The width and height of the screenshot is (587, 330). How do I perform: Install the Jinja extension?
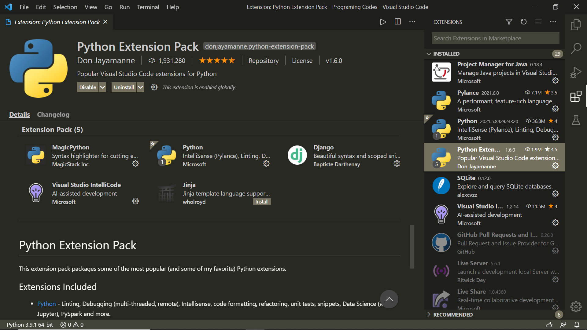pos(262,201)
